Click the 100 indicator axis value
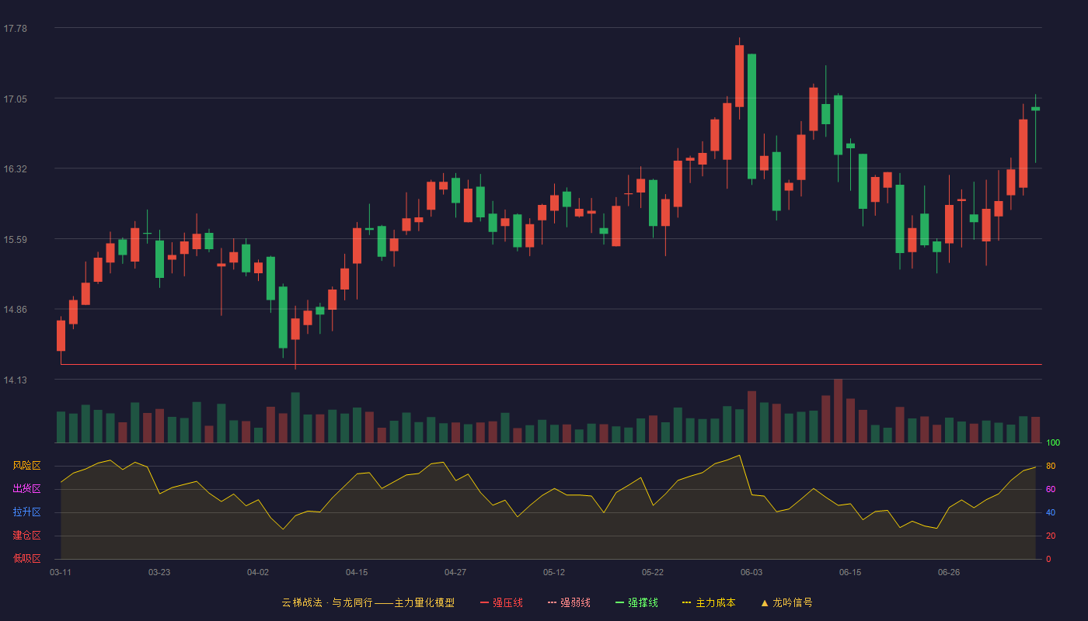 [x=1053, y=442]
